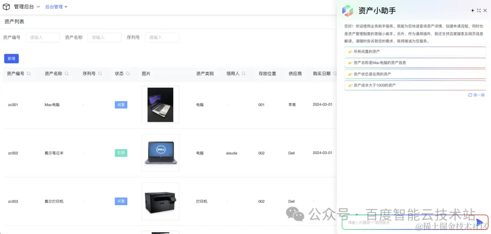Click asset name Mac电脑

[x=52, y=105]
